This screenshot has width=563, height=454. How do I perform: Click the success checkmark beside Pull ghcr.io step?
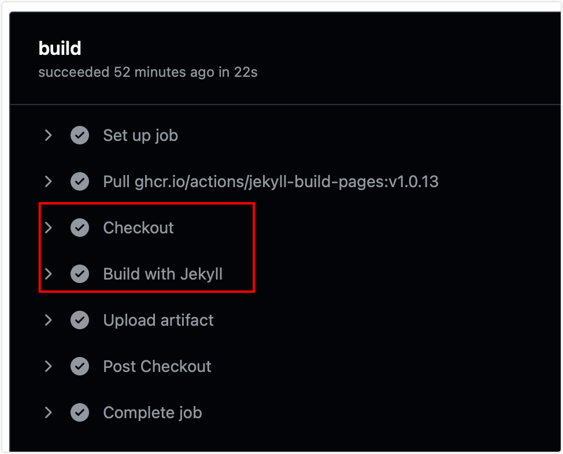coord(80,181)
